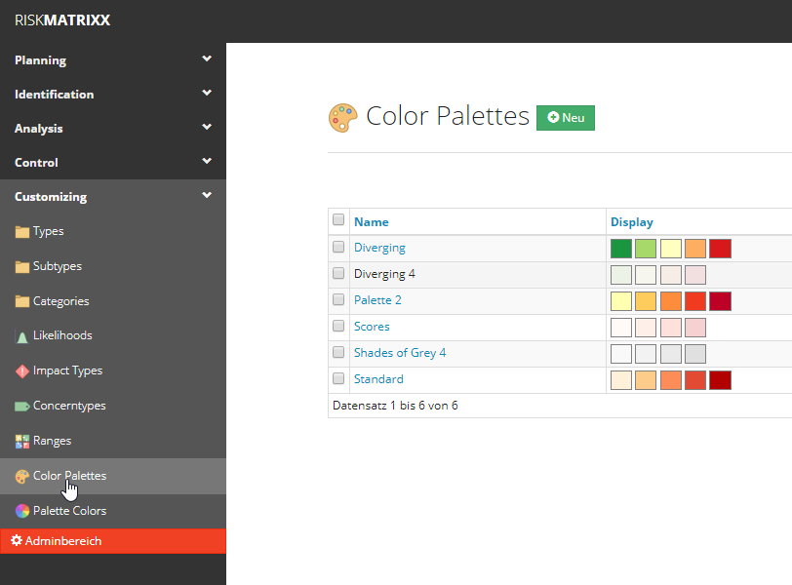
Task: Click the Likelihoods bell-curve icon
Action: [x=21, y=336]
